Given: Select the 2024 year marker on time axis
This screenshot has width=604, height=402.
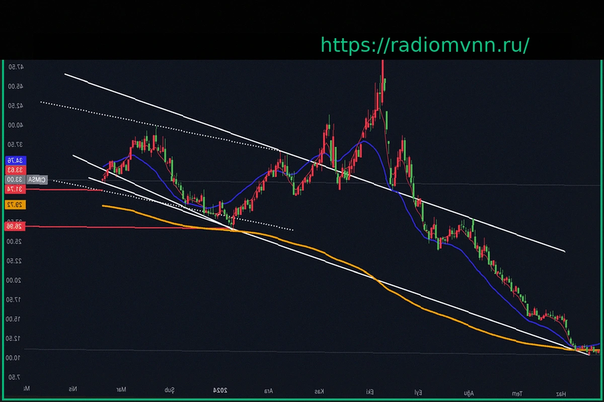Looking at the screenshot, I should [x=220, y=389].
